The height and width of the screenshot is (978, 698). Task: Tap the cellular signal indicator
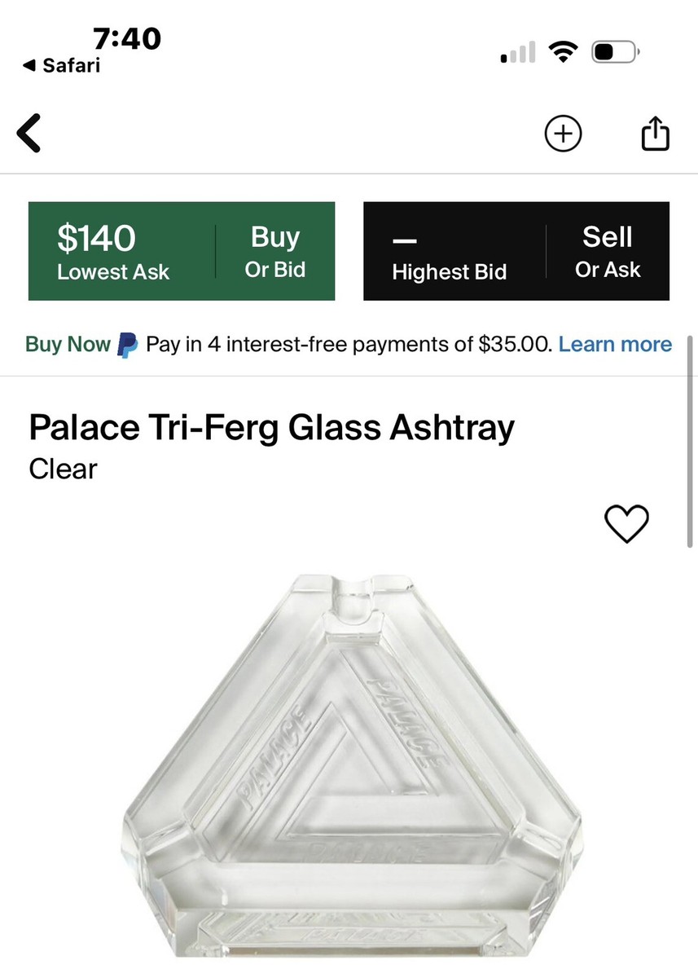tap(516, 51)
